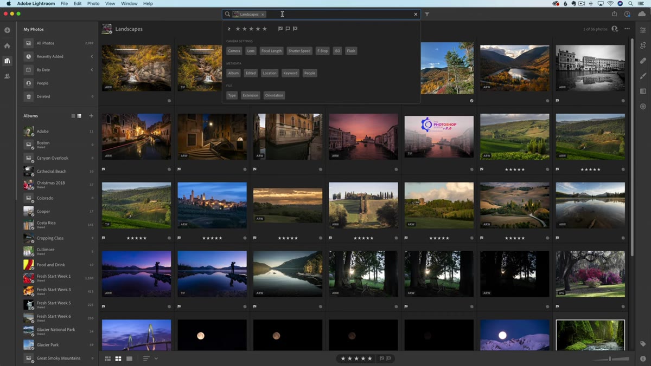Clear the search with the X icon
This screenshot has height=366, width=651.
(416, 14)
